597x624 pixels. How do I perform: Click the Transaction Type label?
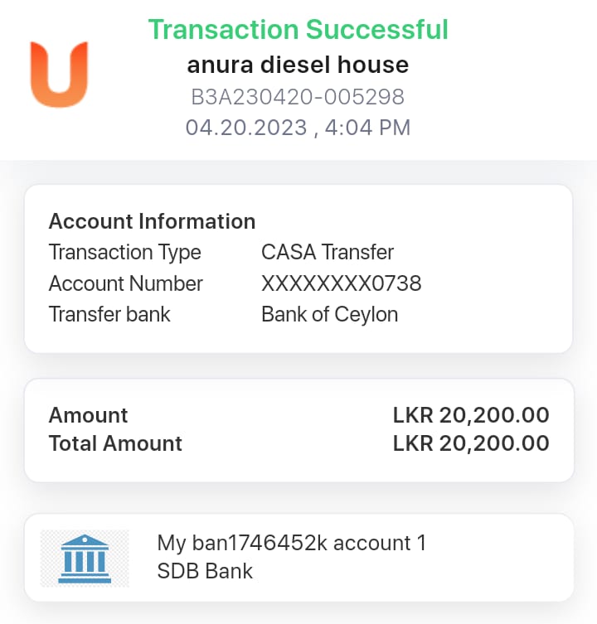[124, 252]
